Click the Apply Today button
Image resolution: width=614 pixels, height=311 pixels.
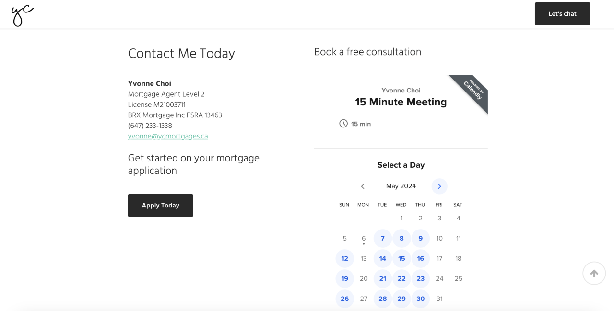[x=160, y=206]
